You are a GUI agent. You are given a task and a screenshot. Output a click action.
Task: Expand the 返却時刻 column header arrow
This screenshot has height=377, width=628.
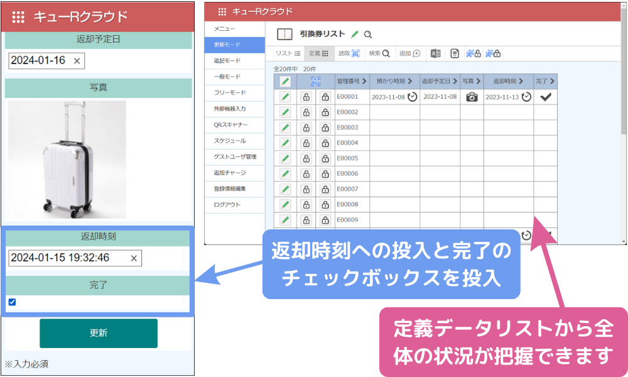coord(521,81)
